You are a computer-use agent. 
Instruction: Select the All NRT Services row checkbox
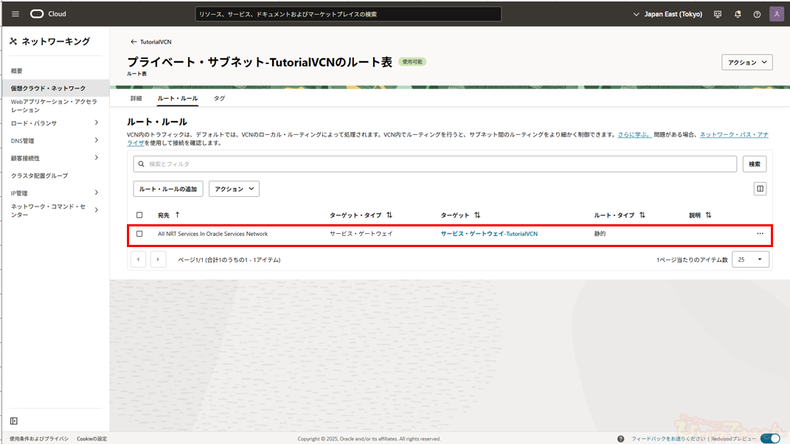tap(139, 234)
